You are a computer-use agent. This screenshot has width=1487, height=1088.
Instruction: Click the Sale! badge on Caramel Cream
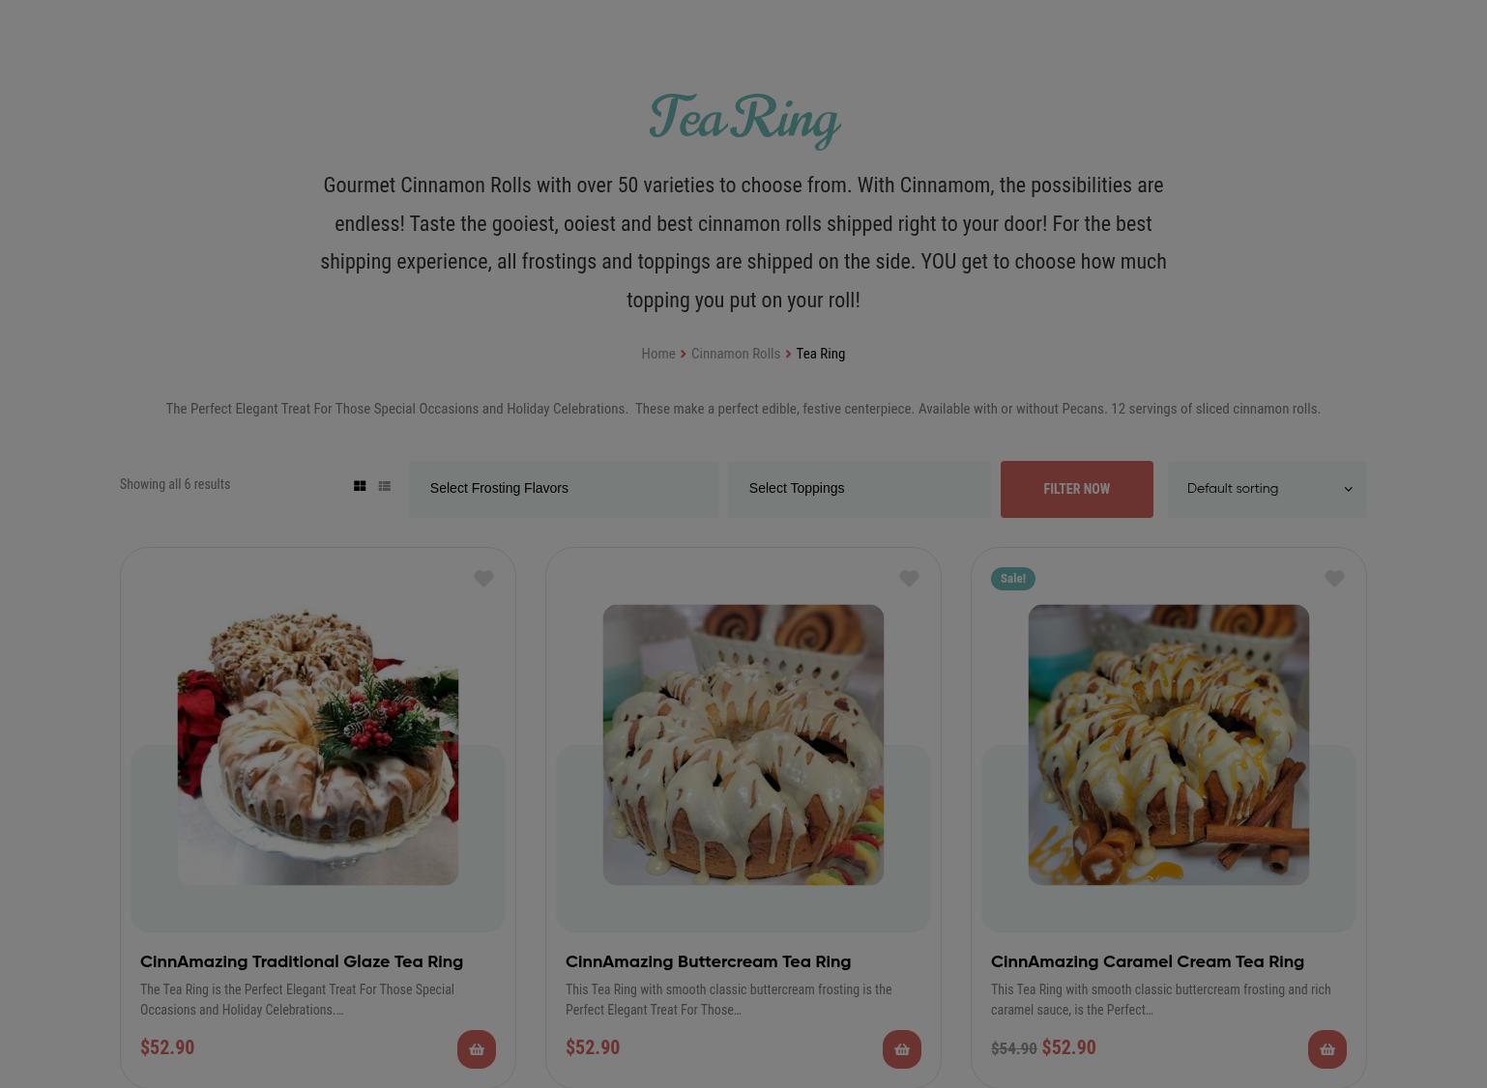(x=1013, y=579)
